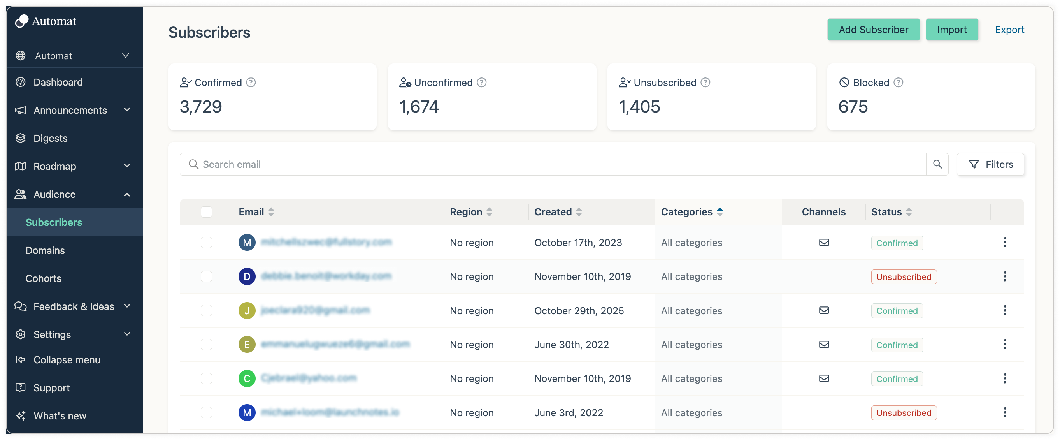
Task: Click email channel icon in first row
Action: click(x=823, y=243)
